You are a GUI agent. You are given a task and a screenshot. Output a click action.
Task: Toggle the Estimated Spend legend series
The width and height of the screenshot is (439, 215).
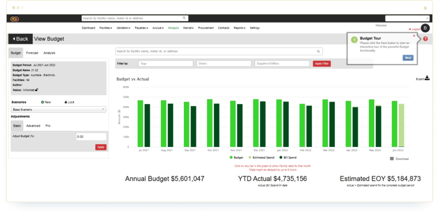[x=262, y=157]
